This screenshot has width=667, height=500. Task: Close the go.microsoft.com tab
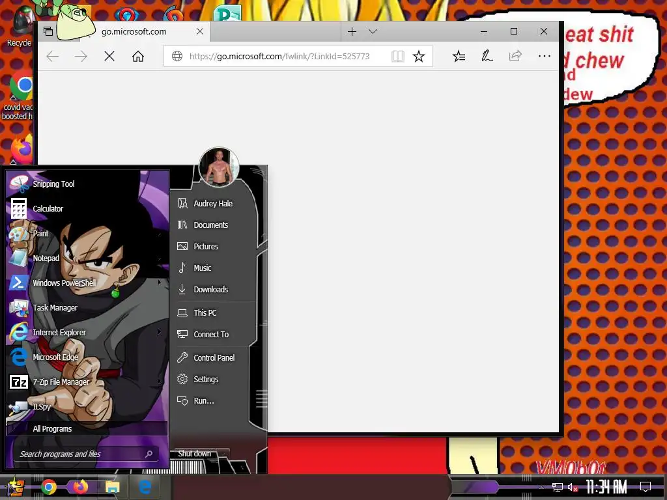pyautogui.click(x=199, y=31)
